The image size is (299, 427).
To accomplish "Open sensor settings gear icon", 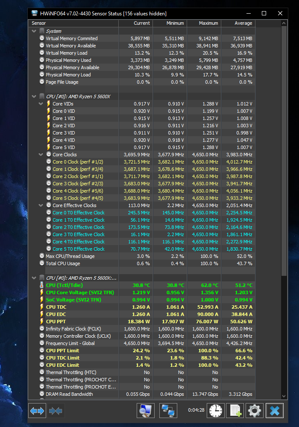I will tap(255, 411).
